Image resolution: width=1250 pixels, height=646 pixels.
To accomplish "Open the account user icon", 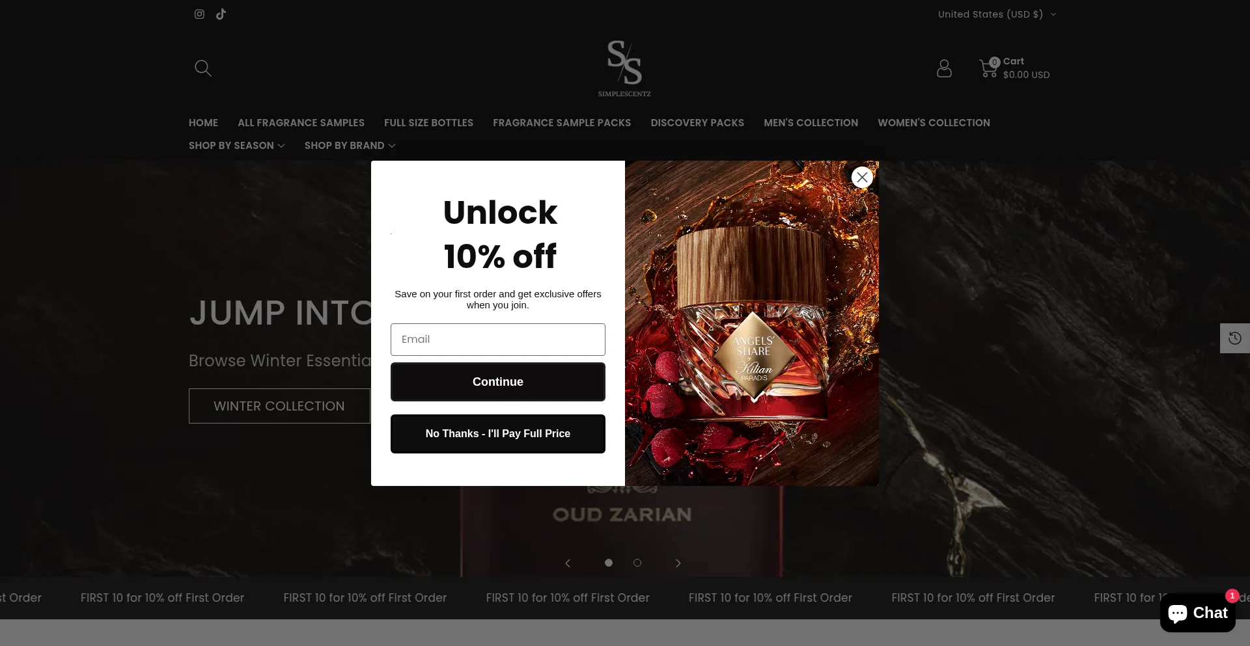I will pos(944,68).
